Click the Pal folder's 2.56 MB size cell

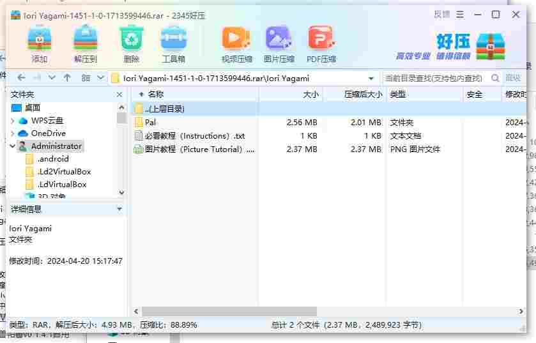302,122
